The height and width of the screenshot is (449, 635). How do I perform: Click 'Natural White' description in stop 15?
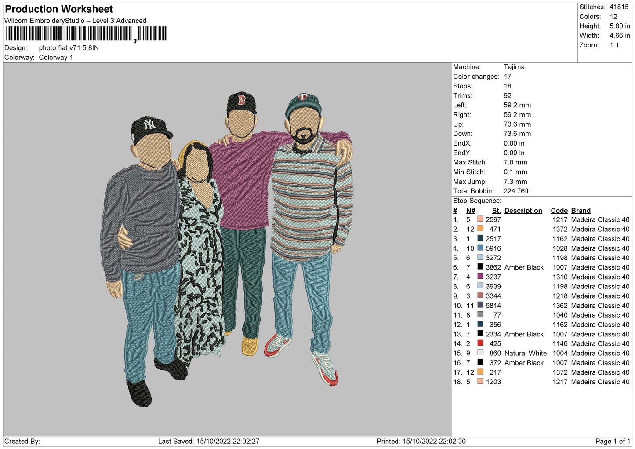(525, 353)
